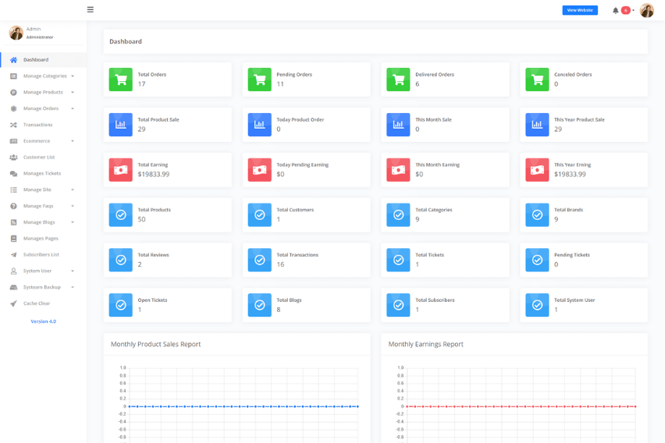Open the Dashboard sidebar item
The width and height of the screenshot is (665, 443).
tap(35, 59)
